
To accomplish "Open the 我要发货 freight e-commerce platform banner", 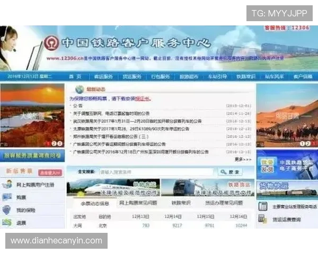I will pos(287,165).
